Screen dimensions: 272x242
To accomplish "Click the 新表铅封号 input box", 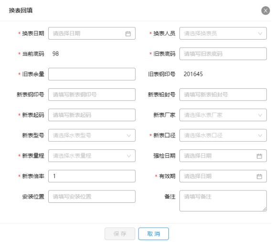I will [x=223, y=95].
